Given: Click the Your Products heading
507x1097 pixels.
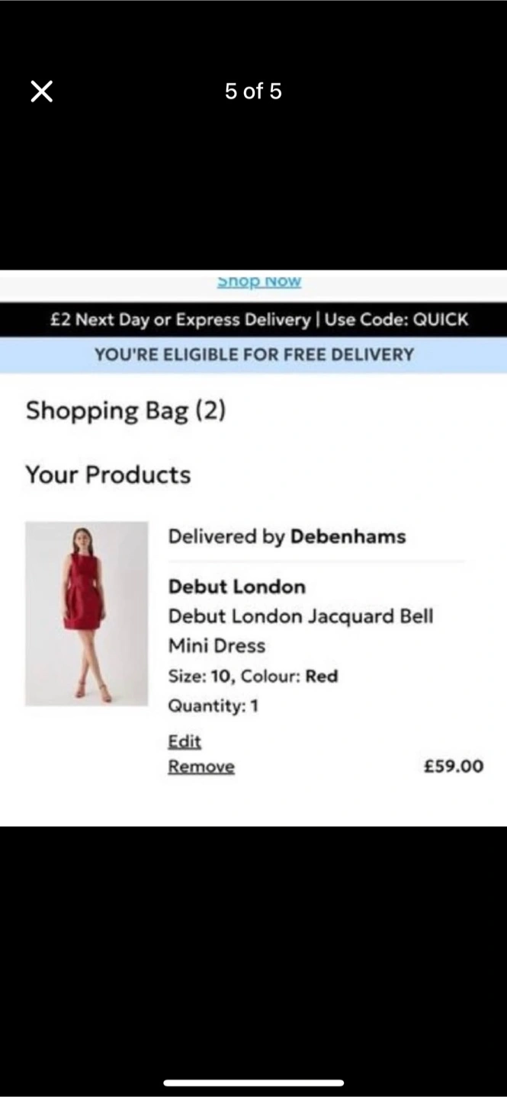Looking at the screenshot, I should (x=107, y=475).
